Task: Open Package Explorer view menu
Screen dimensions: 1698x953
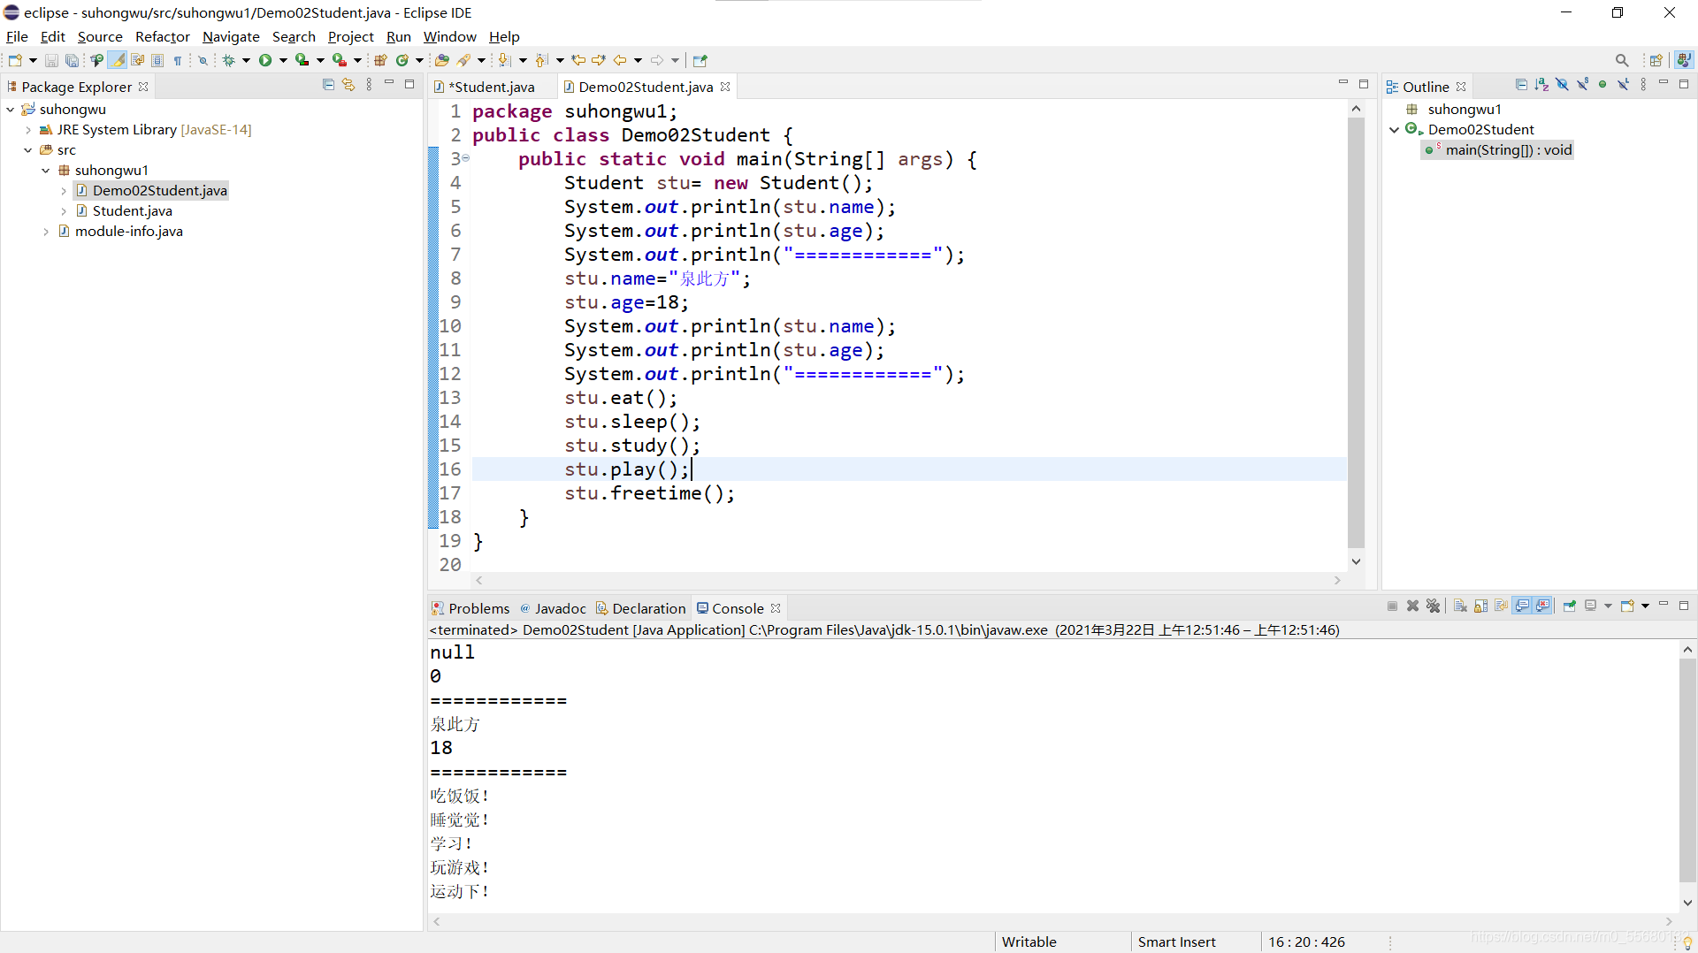Action: [369, 85]
